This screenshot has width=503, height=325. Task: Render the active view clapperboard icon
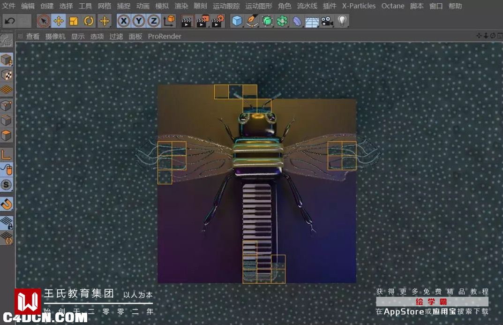(187, 21)
